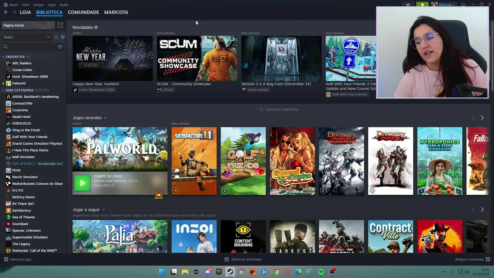
Task: Open Discord from the taskbar
Action: tap(208, 272)
